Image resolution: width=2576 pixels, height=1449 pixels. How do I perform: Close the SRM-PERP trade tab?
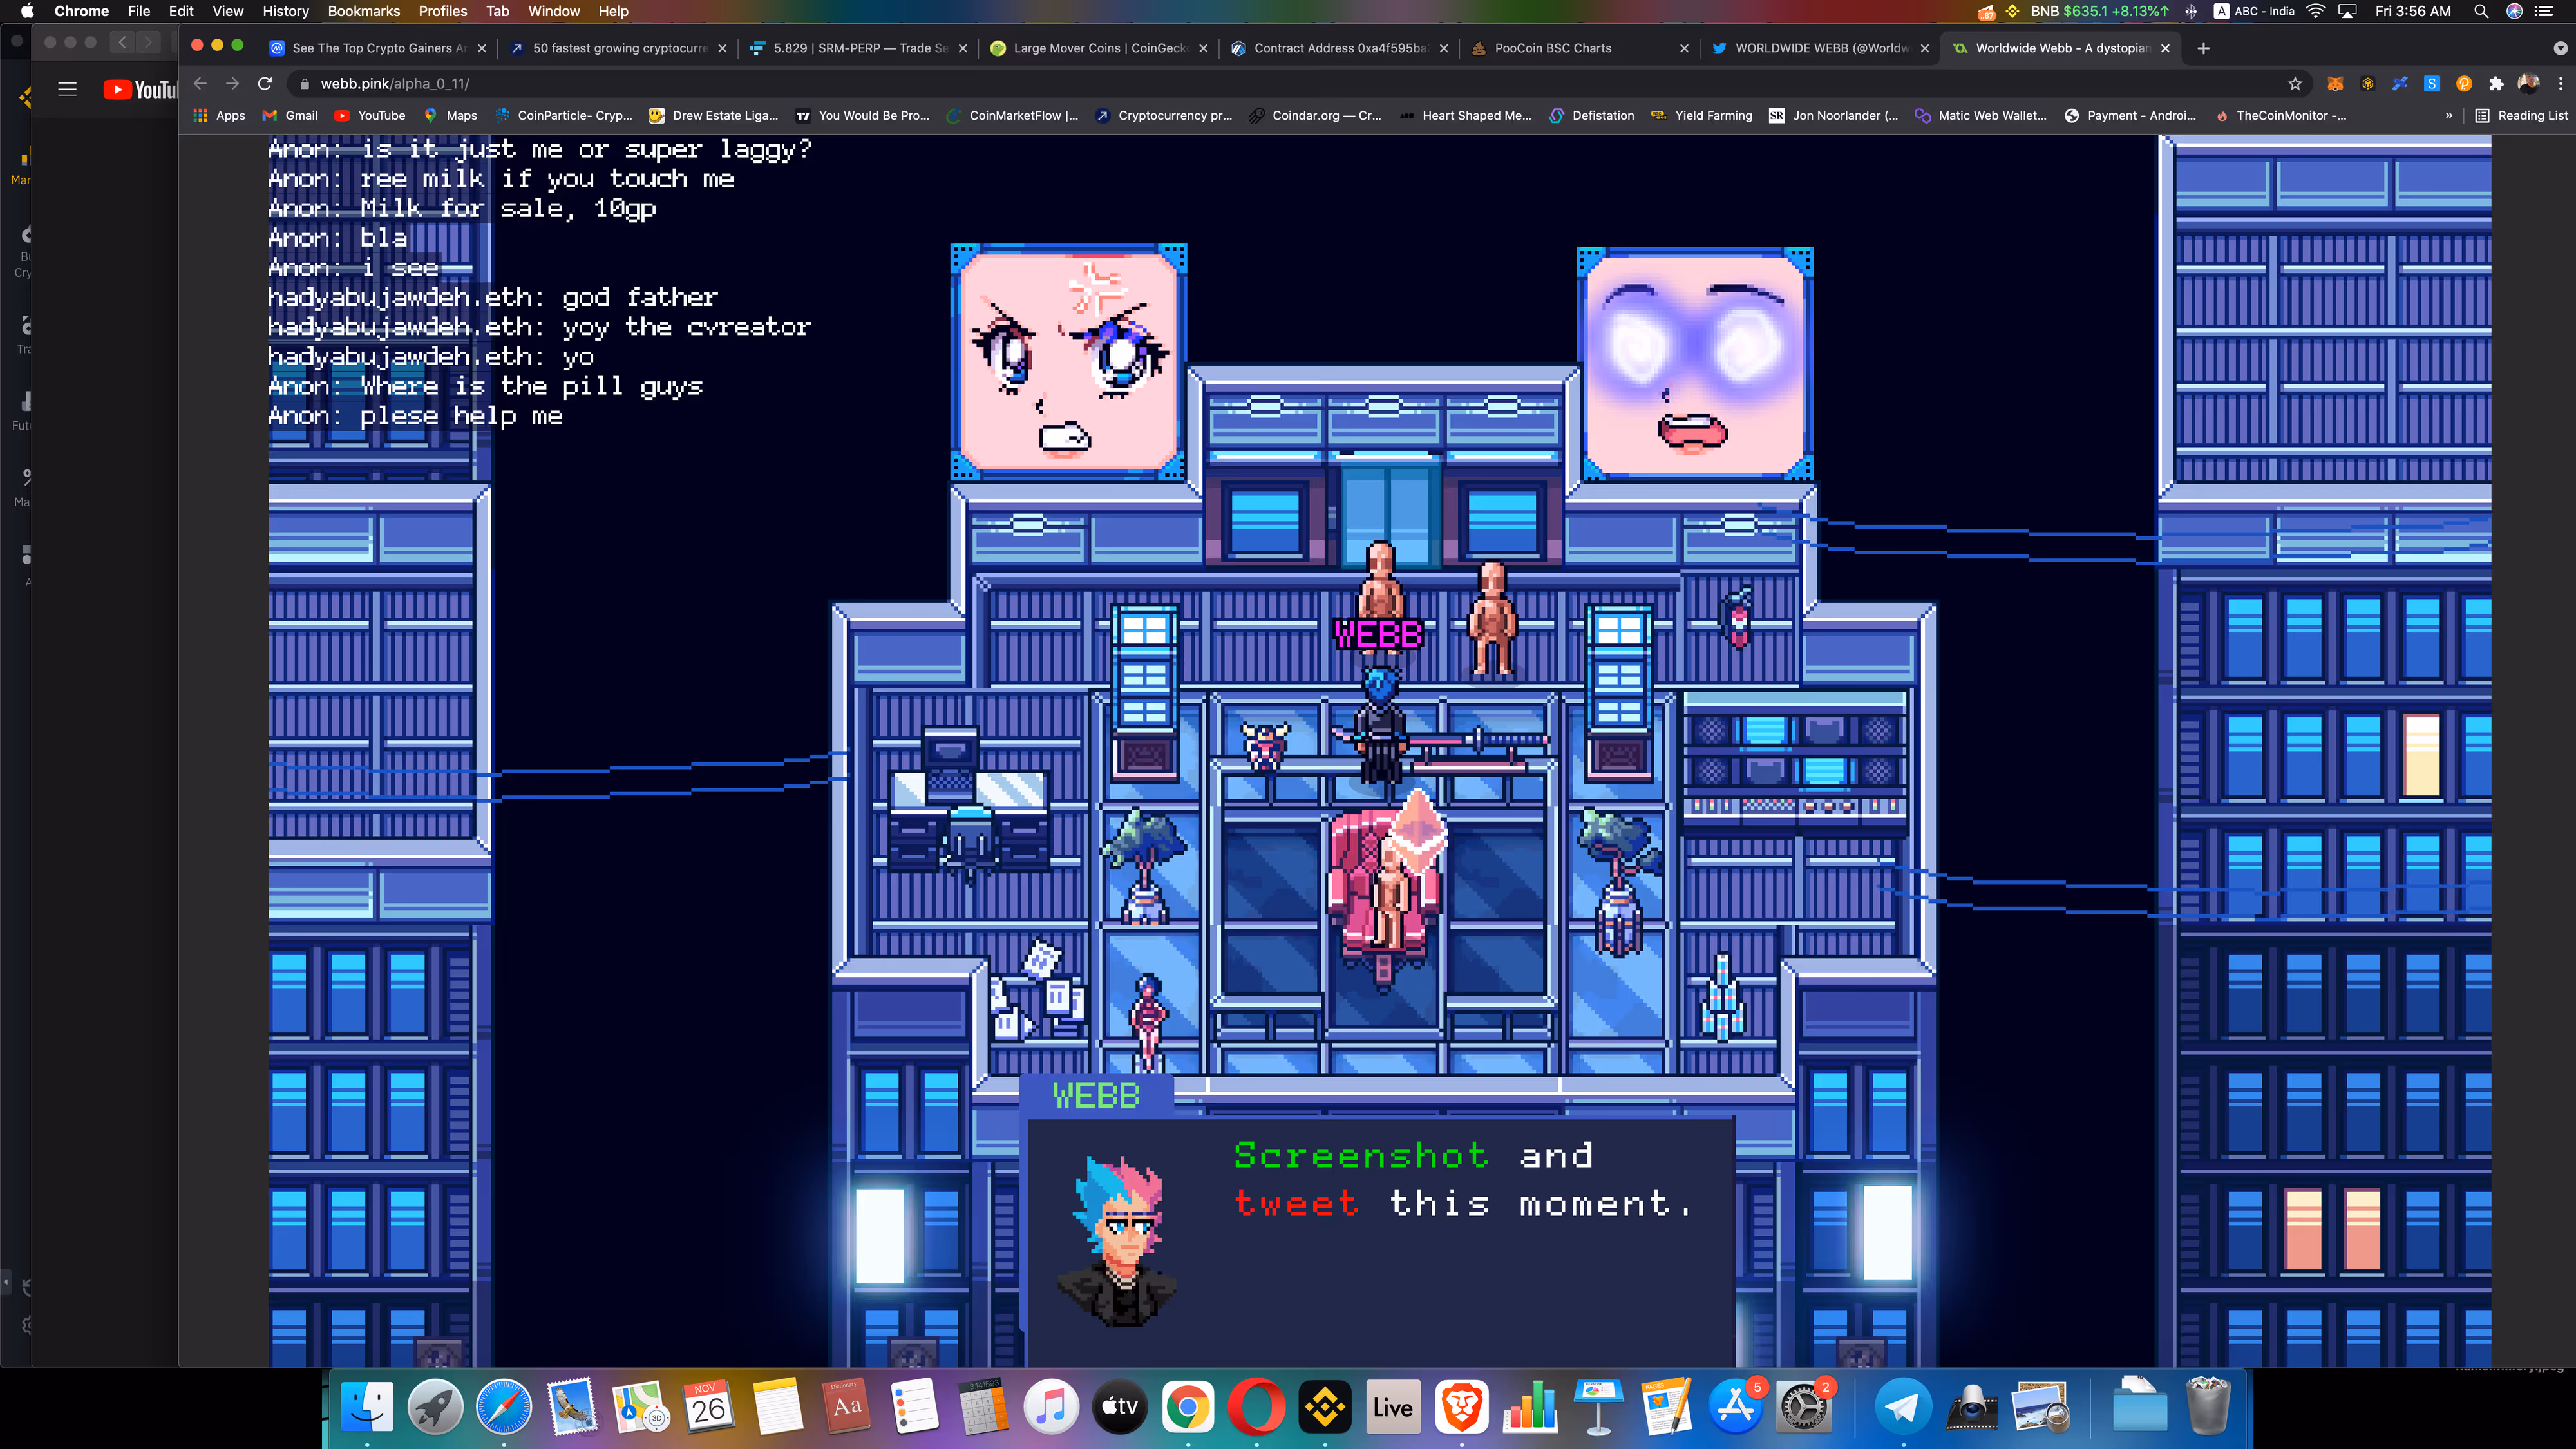click(963, 48)
